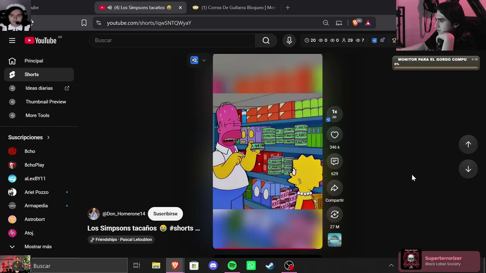486x273 pixels.
Task: Click the search magnifier button on YouTube
Action: click(266, 41)
